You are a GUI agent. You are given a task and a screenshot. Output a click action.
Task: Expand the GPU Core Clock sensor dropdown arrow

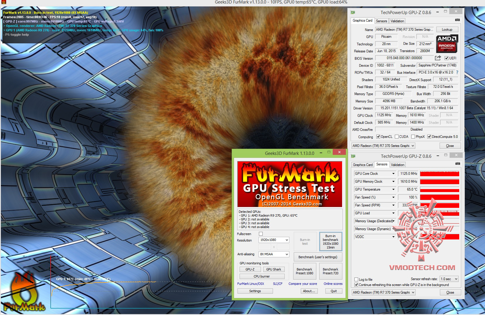click(393, 174)
